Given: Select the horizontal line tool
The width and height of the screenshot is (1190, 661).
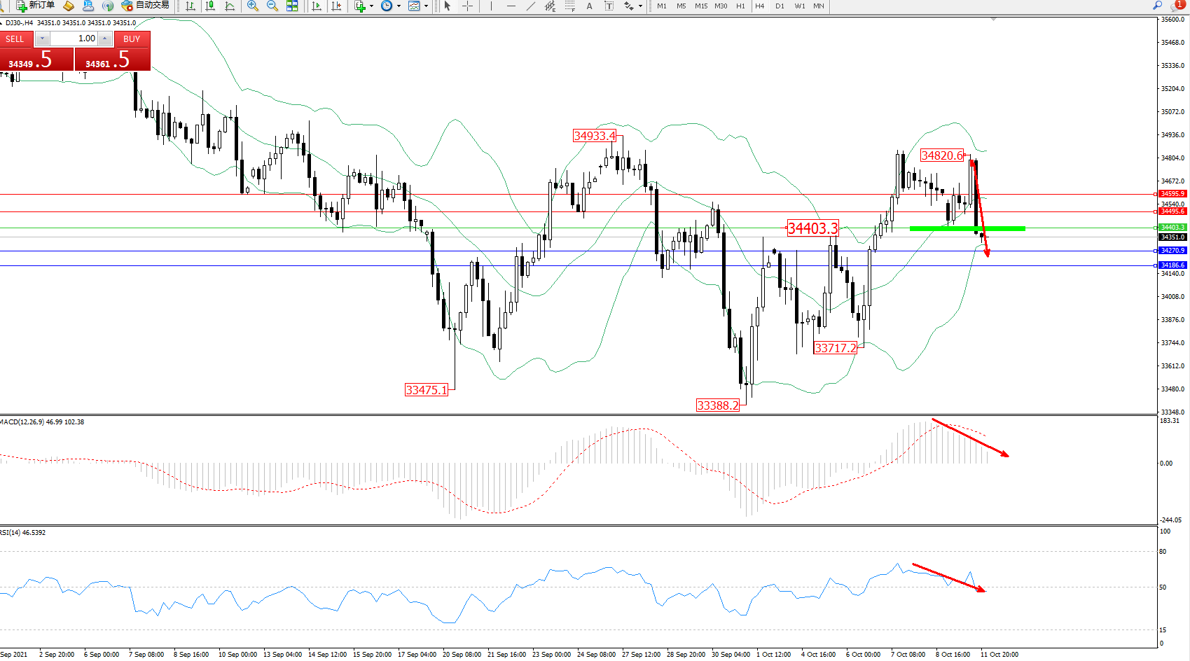Looking at the screenshot, I should click(x=511, y=6).
